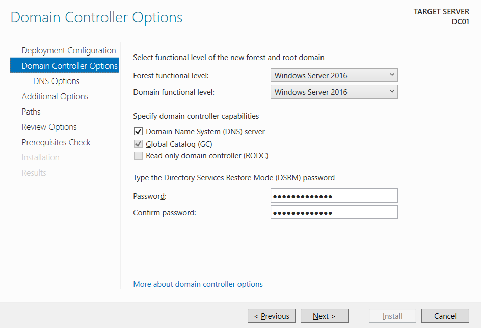Viewport: 481px width, 328px height.
Task: Open the Deployment Configuration step
Action: coord(69,50)
